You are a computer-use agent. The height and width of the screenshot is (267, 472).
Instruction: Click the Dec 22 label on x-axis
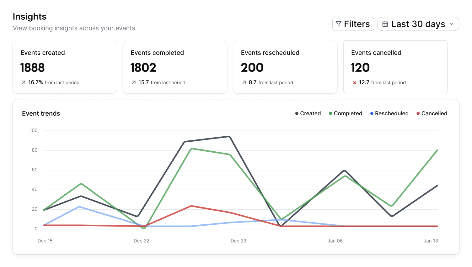[x=141, y=241]
